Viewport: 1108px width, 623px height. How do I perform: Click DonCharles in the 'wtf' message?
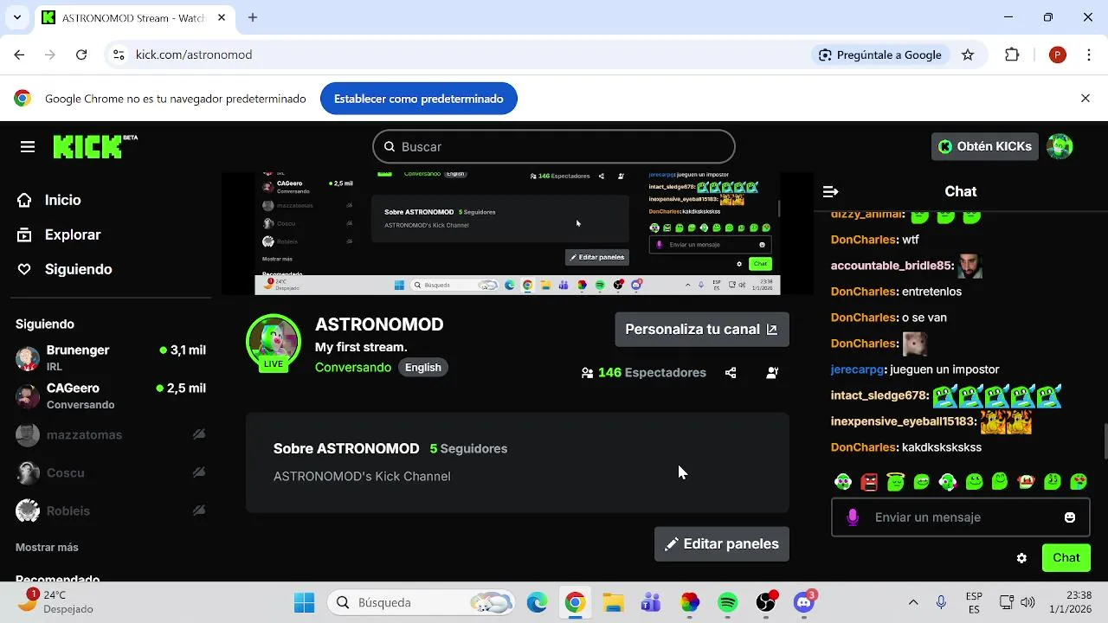tap(862, 240)
